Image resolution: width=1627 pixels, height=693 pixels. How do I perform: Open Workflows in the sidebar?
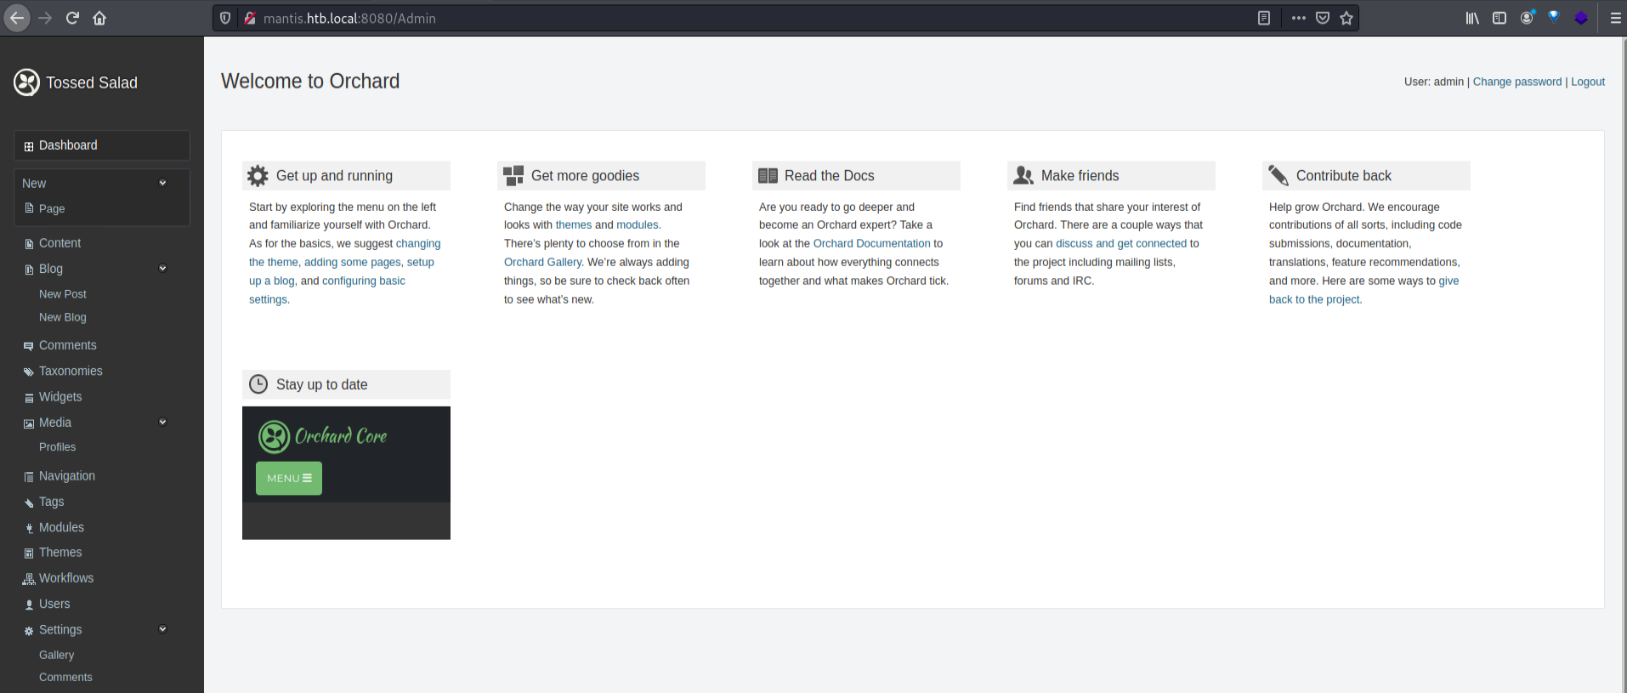[x=66, y=578]
